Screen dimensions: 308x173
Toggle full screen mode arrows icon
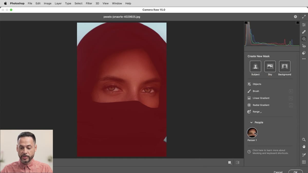304,17
